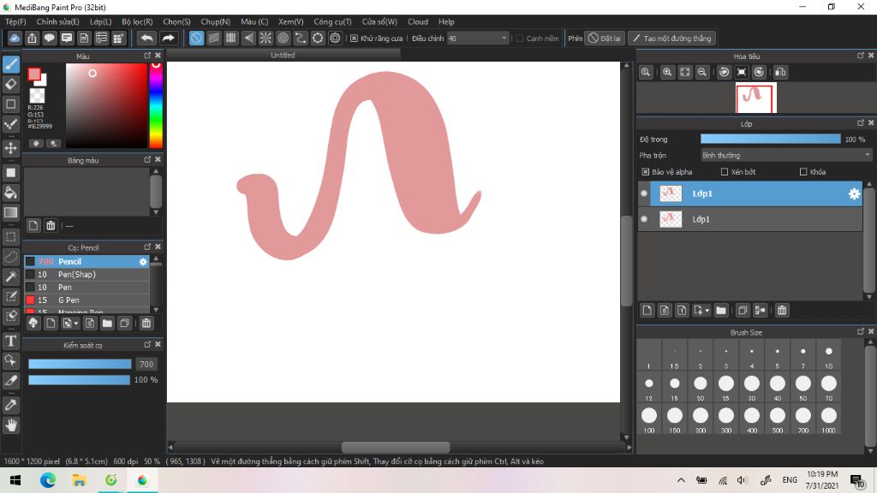Toggle Bảo vệ alpha checkbox
The image size is (877, 493).
(646, 171)
